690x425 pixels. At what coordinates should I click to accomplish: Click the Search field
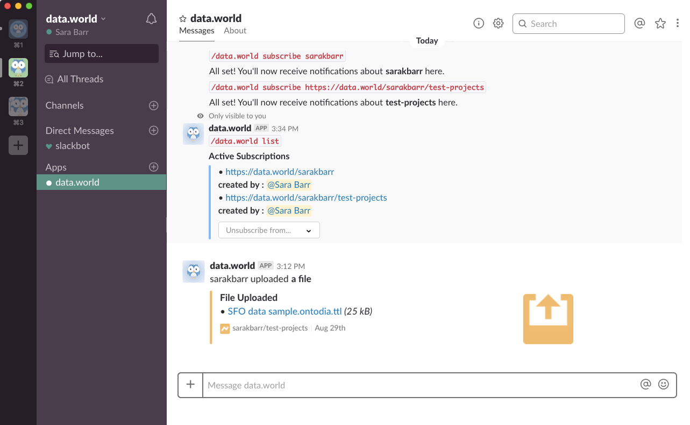point(568,24)
